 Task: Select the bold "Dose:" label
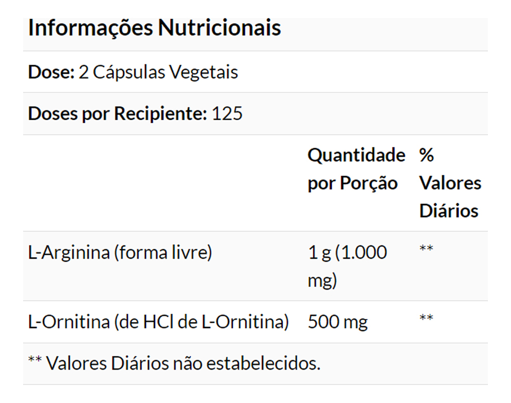(51, 72)
